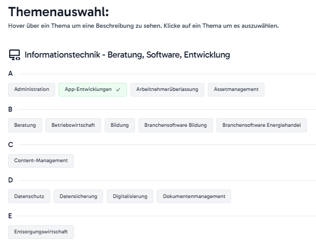The height and width of the screenshot is (245, 316).
Task: Select Branchensoftware Energiehandel chip
Action: (261, 125)
